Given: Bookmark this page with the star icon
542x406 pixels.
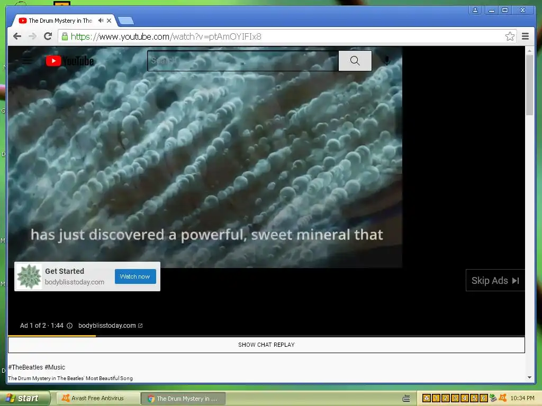Looking at the screenshot, I should coord(510,36).
